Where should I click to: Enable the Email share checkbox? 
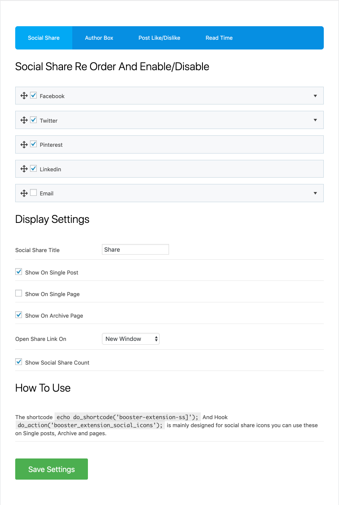(33, 193)
